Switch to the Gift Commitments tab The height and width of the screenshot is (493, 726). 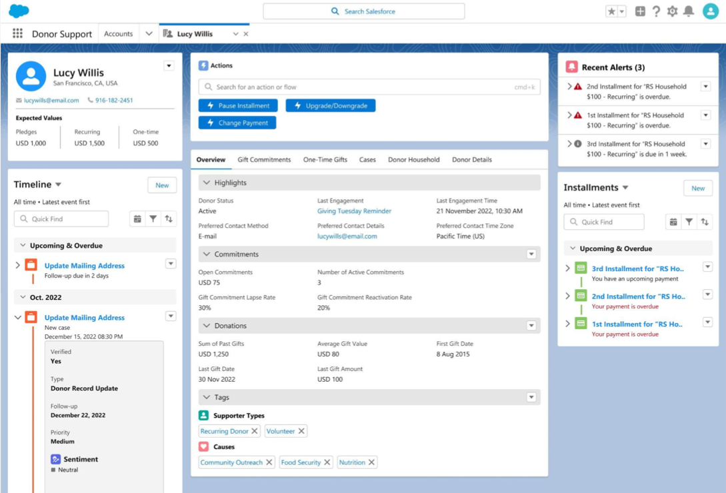(264, 160)
